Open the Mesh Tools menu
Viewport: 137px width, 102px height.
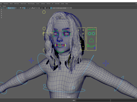pyautogui.click(x=23, y=4)
